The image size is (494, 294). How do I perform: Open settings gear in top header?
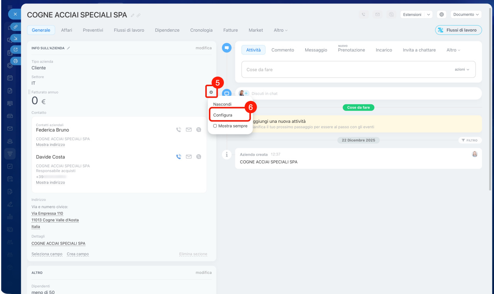tap(442, 15)
